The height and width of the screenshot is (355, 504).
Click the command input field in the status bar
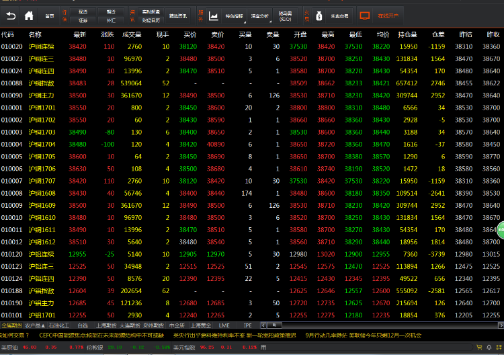pos(366,348)
